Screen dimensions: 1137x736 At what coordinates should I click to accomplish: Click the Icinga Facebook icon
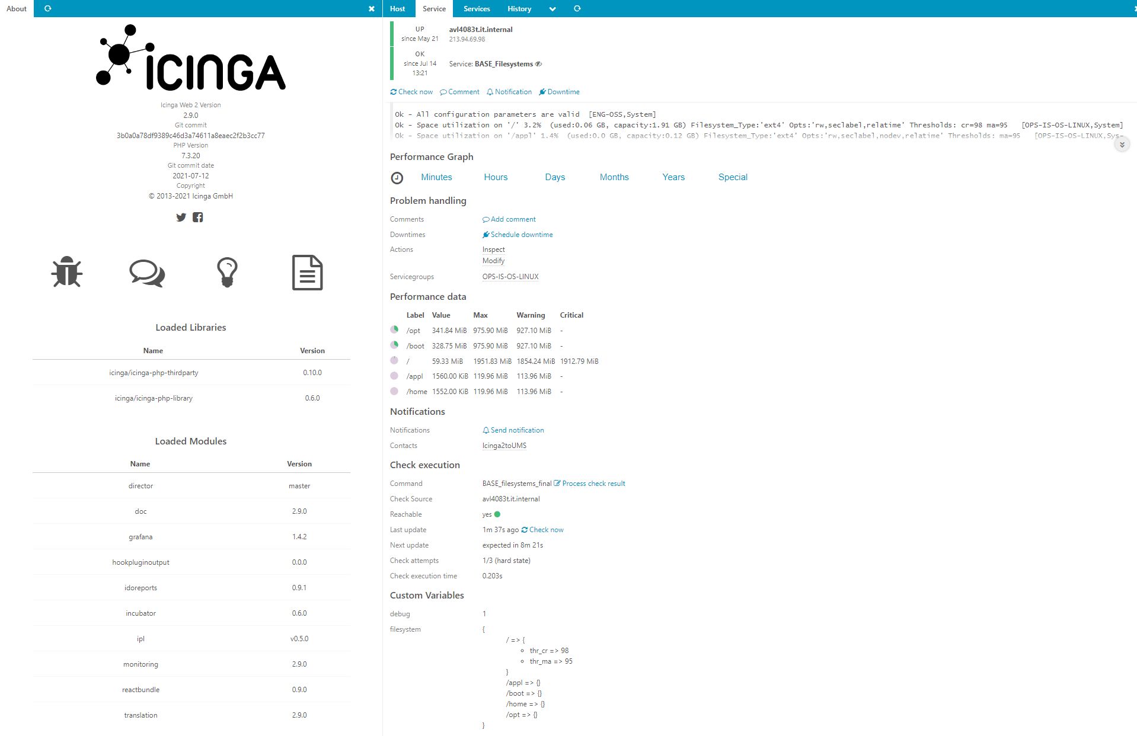pos(198,217)
